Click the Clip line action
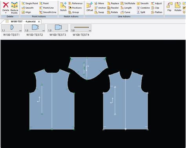Screen dimensions: 186x148 (155, 8)
